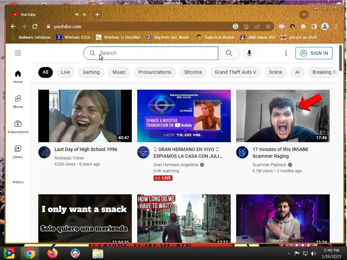The height and width of the screenshot is (260, 347).
Task: Click the 'Last Day of High School 1996' title
Action: [x=86, y=149]
